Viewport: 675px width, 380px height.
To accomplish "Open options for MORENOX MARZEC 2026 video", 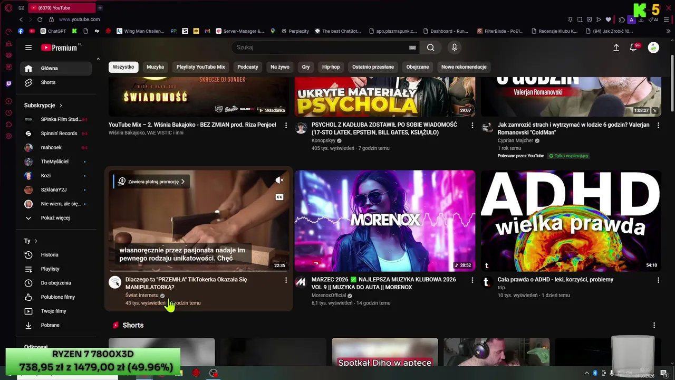I will 472,280.
